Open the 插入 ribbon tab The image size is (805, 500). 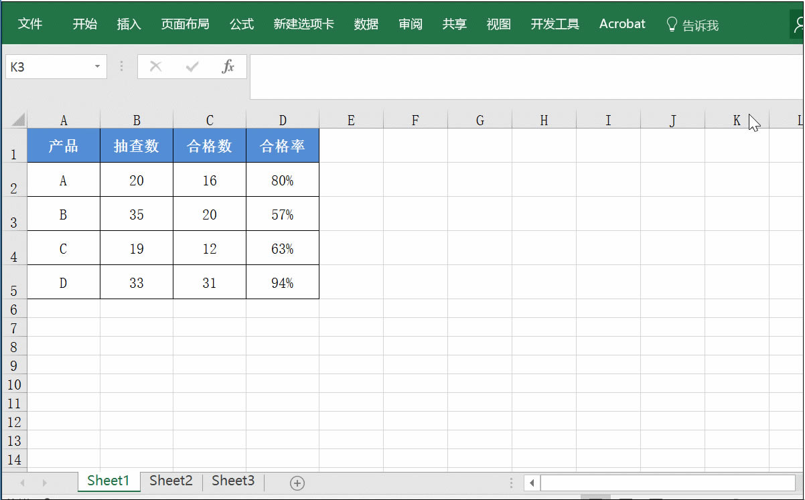tap(129, 23)
